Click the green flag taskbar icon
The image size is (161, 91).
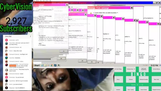[x=59, y=65]
